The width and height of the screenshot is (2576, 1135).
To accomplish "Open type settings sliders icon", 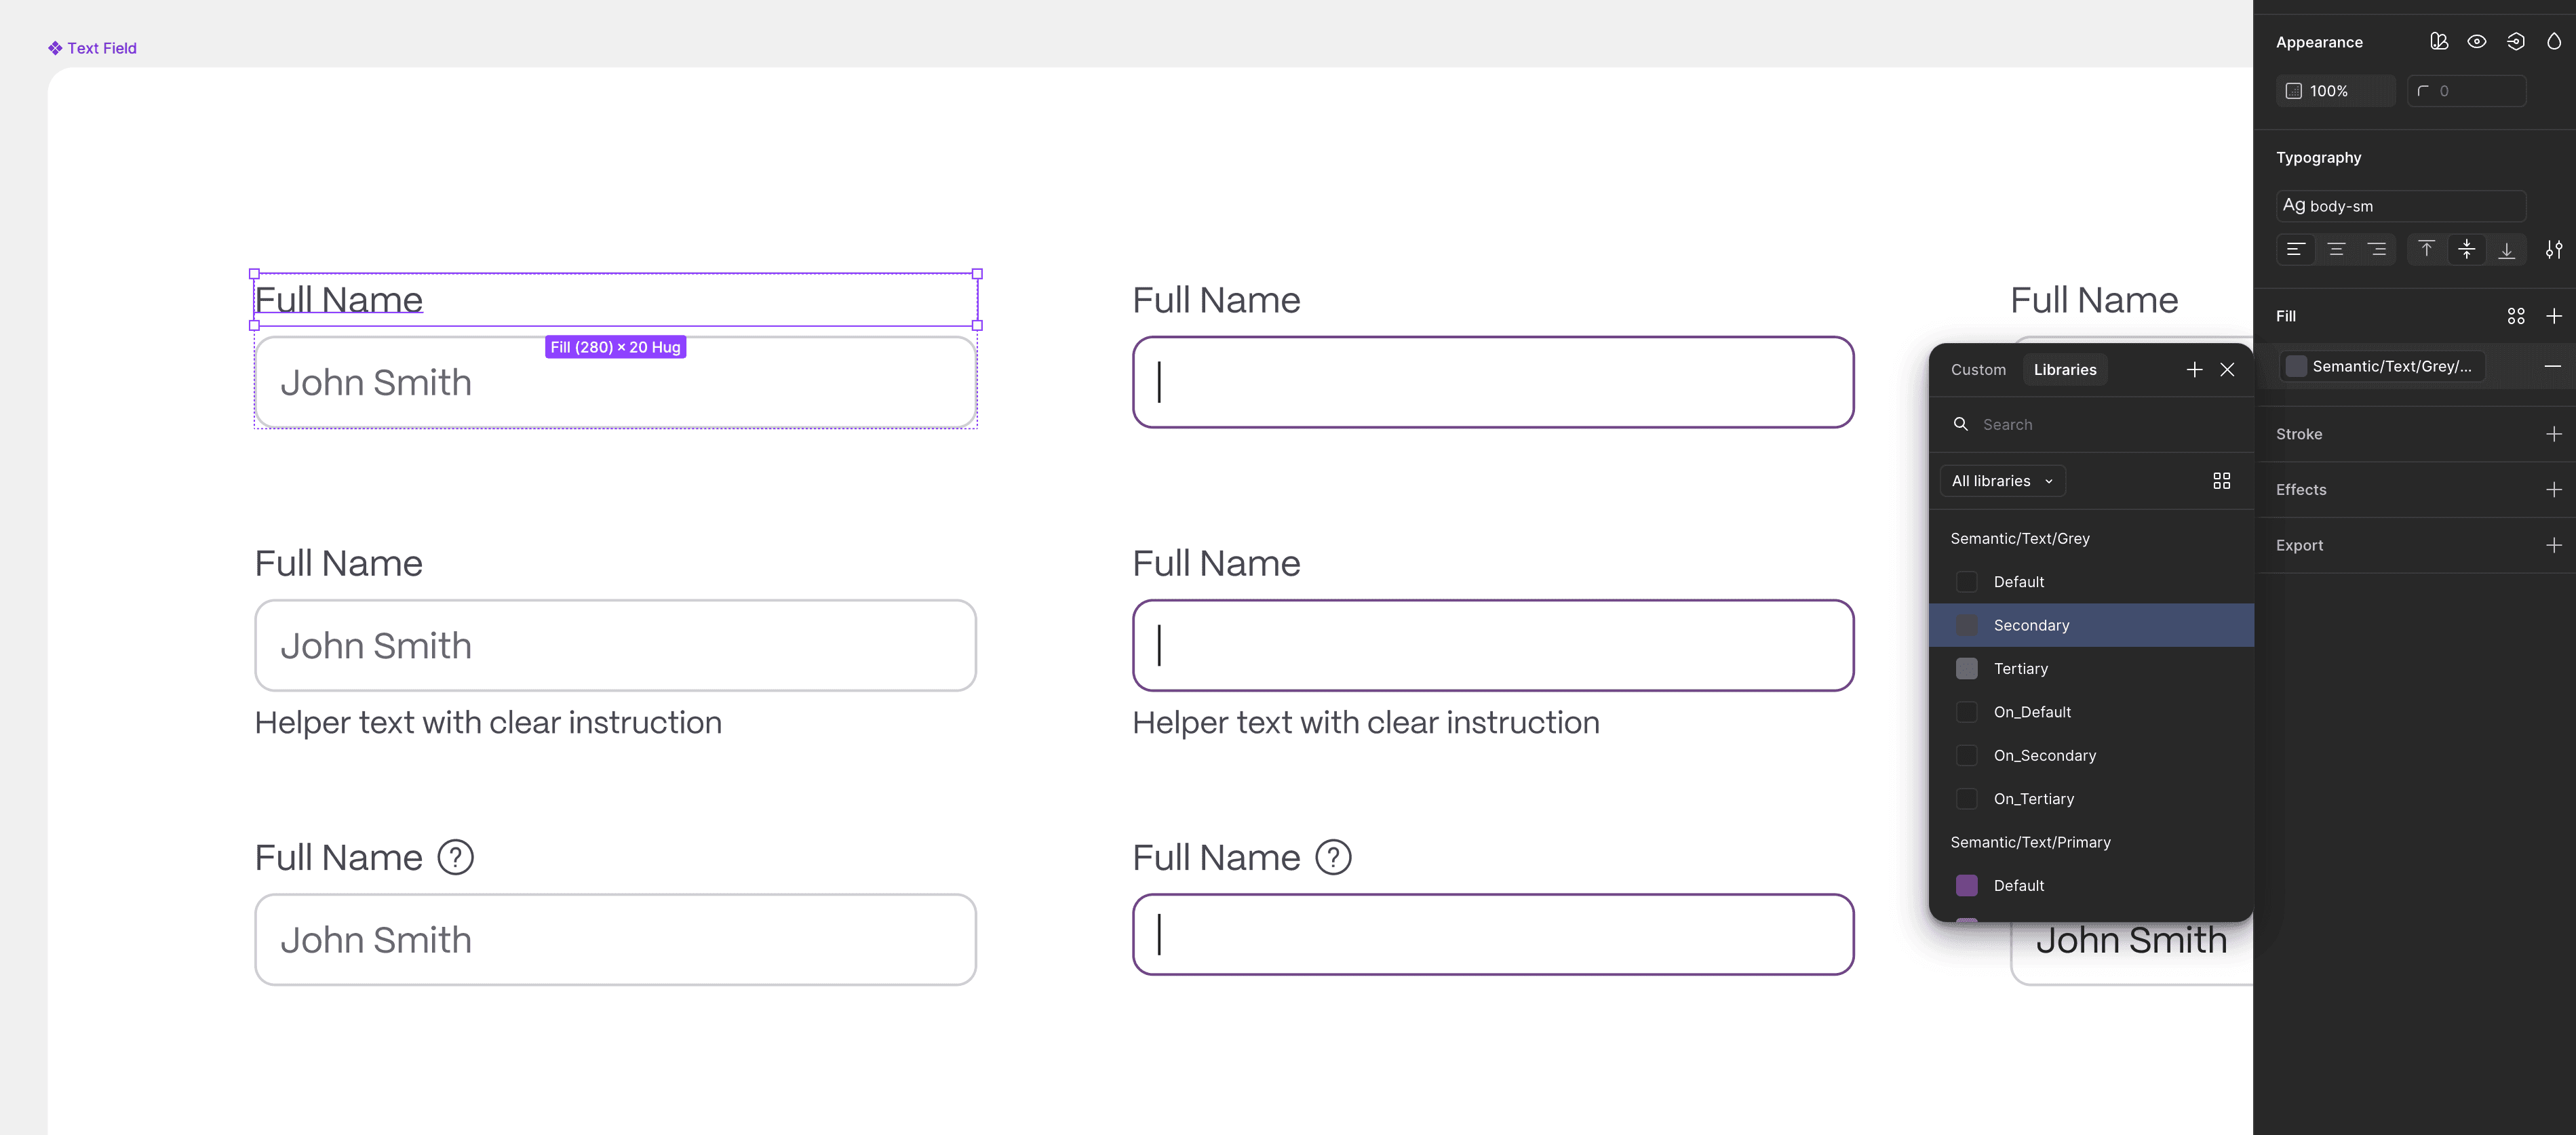I will [x=2553, y=249].
